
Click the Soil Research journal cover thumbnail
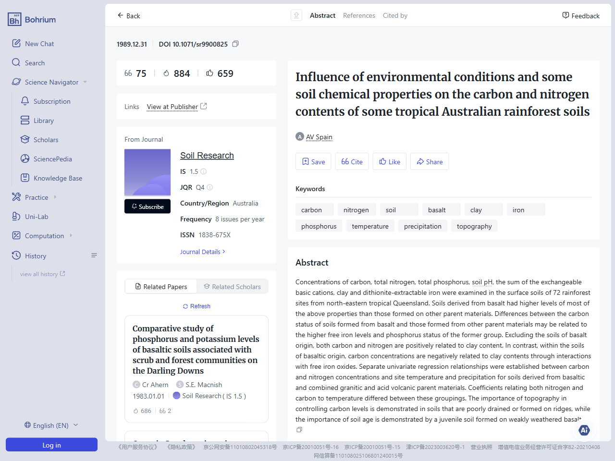(x=148, y=172)
